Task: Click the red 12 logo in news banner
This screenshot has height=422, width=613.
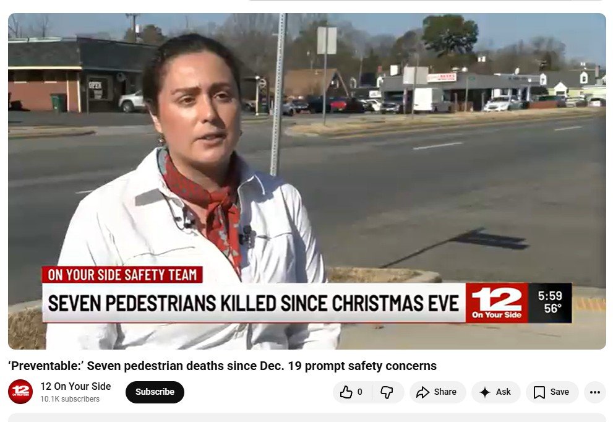Action: pos(497,303)
